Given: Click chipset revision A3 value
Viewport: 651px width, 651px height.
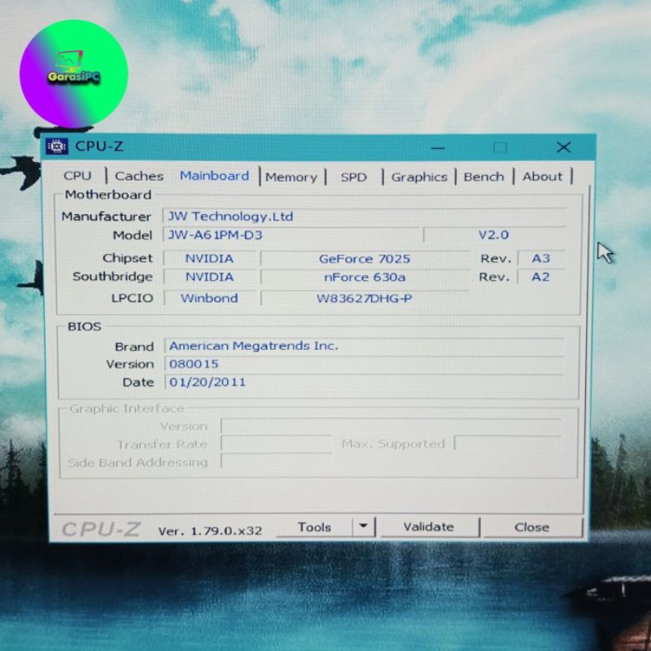Looking at the screenshot, I should coord(541,259).
